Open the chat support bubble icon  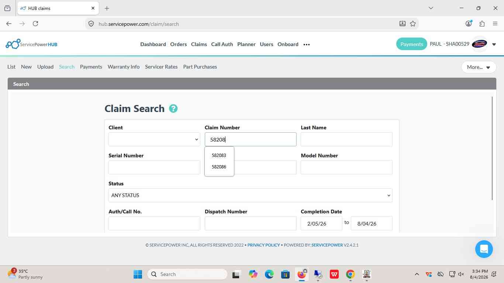484,249
